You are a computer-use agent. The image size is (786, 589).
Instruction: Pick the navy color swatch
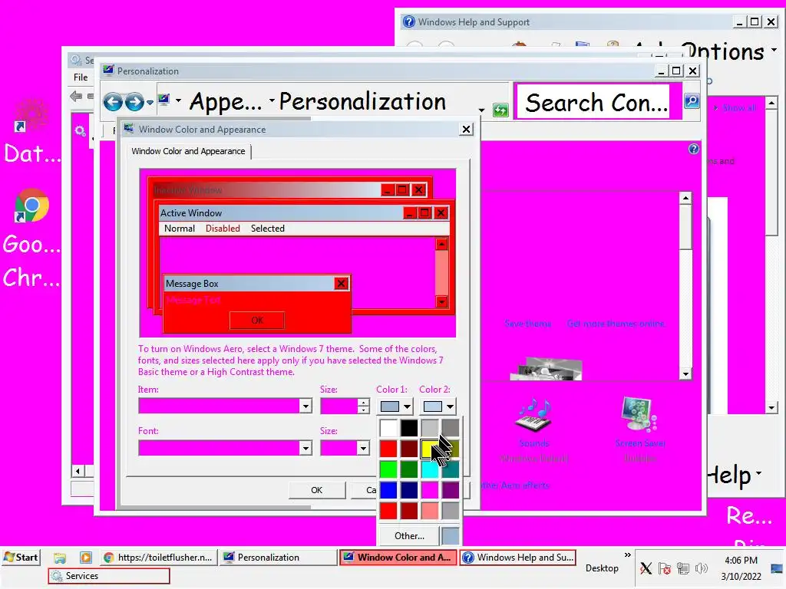(x=409, y=490)
